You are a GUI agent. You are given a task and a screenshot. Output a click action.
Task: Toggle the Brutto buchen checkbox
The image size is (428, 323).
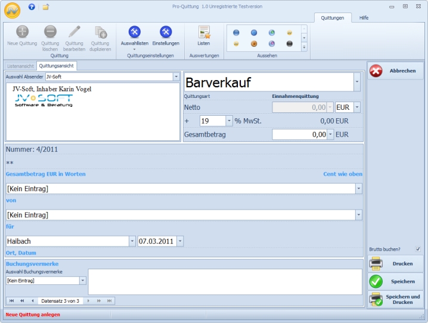[x=418, y=249]
